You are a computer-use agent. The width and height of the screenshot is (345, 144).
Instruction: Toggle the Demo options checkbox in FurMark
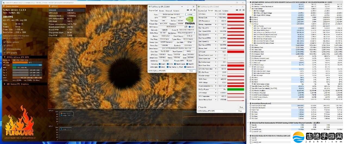(x=4, y=42)
